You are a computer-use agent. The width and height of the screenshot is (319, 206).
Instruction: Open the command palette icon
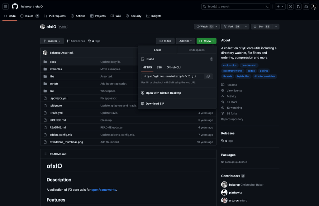click(267, 7)
